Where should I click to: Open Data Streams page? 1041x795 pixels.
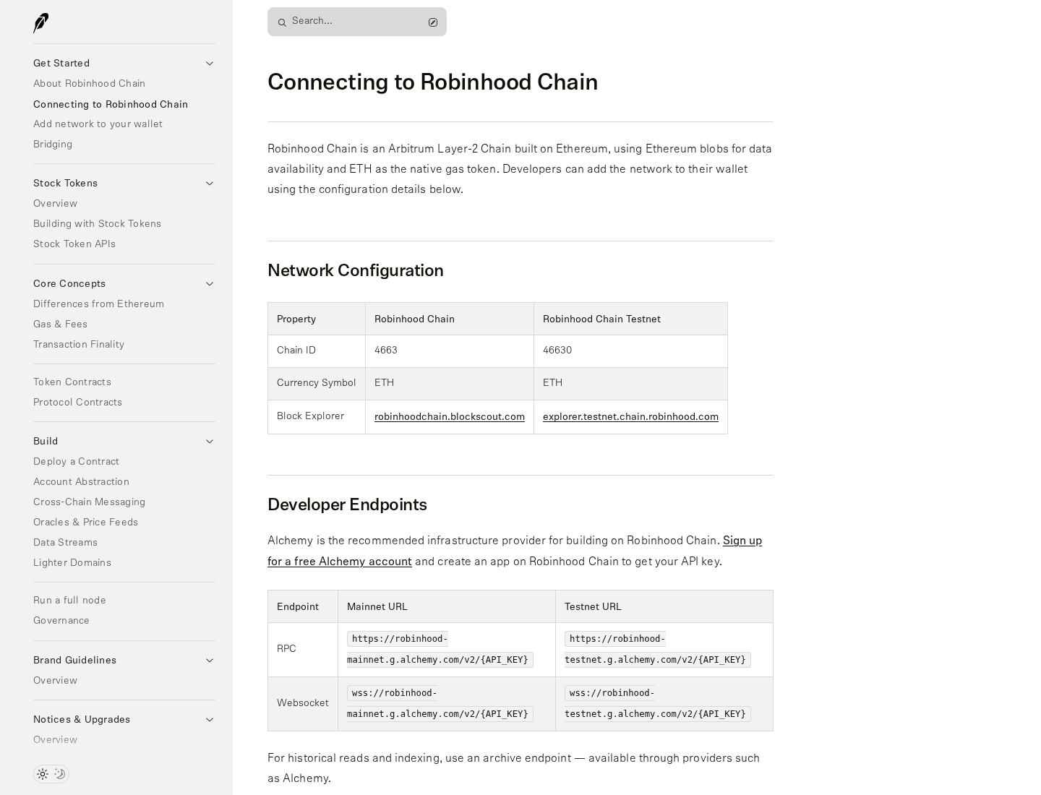tap(65, 543)
